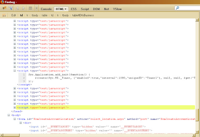The height and width of the screenshot is (137, 200).
Task: Click line number 2 in script gutter
Action: (x=24, y=78)
